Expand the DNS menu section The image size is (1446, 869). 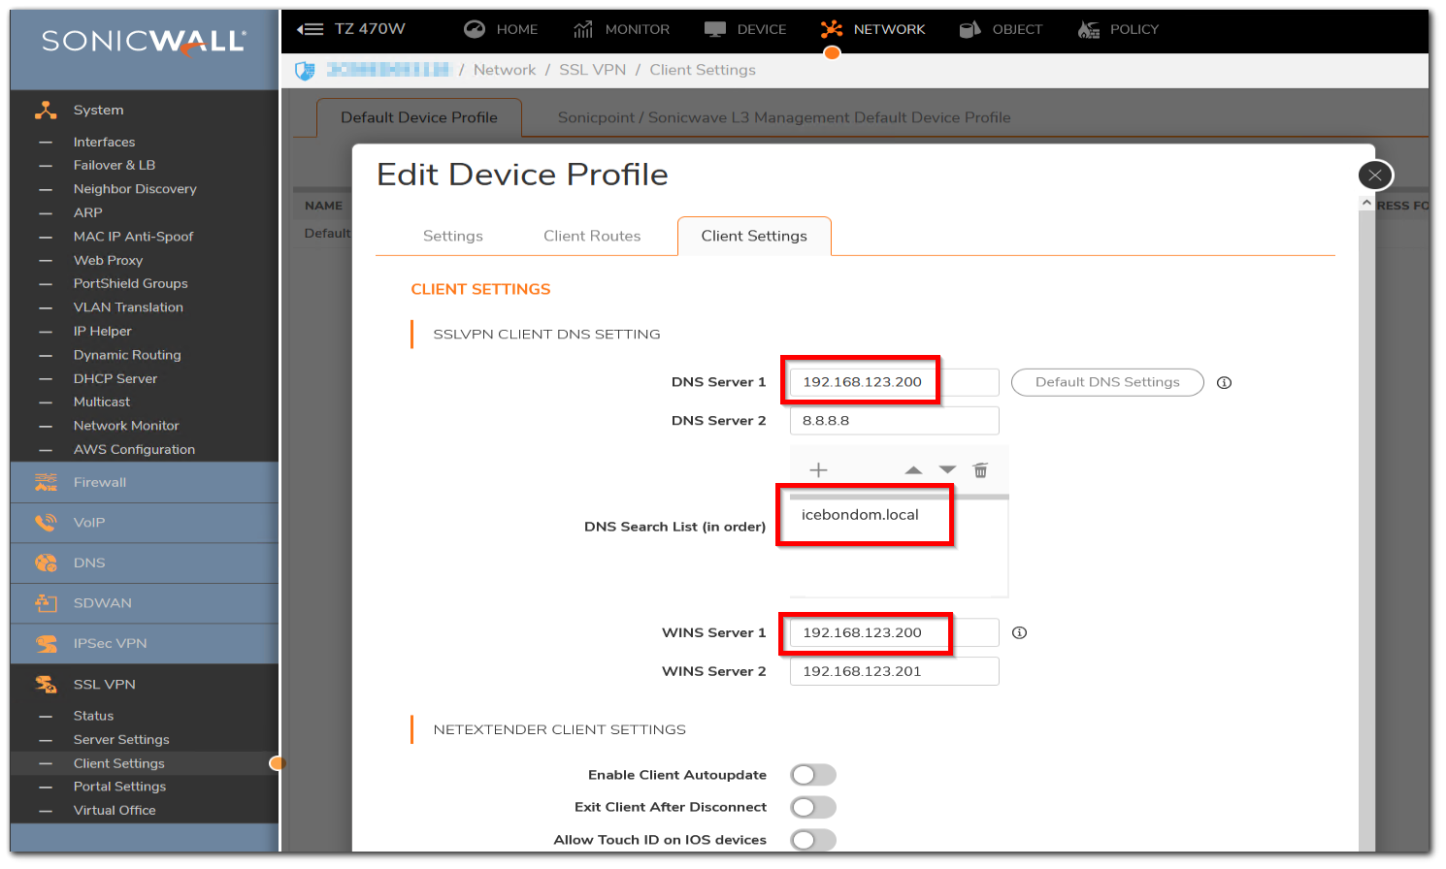pyautogui.click(x=145, y=563)
